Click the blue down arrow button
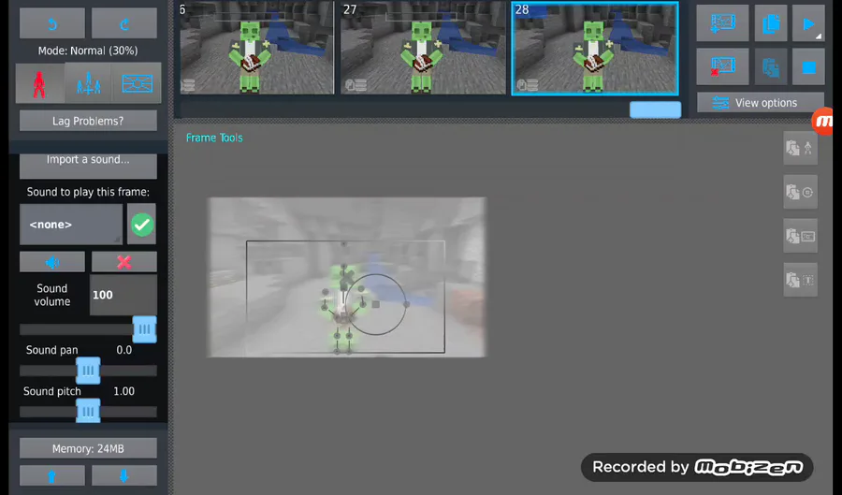 click(124, 475)
